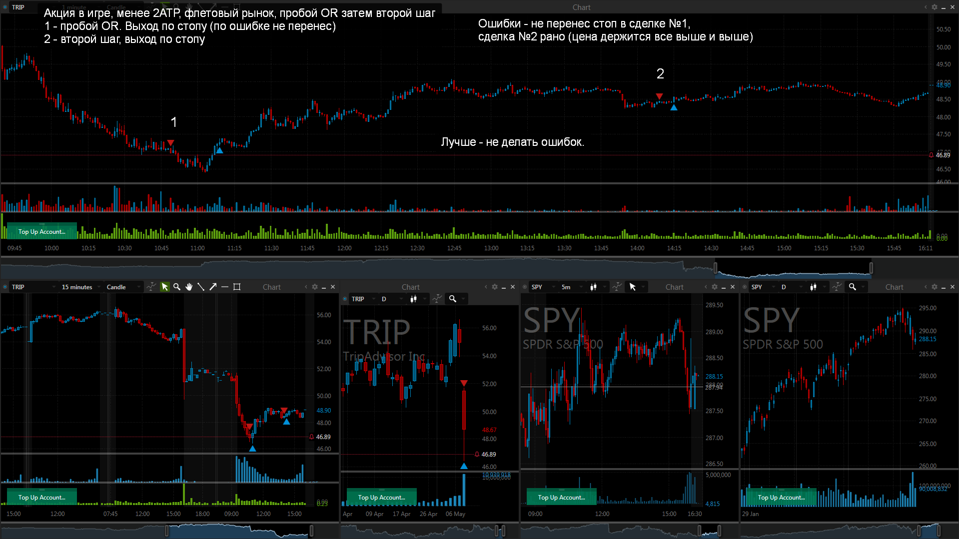Open indicators in TRIP 15 minutes chart

click(150, 287)
